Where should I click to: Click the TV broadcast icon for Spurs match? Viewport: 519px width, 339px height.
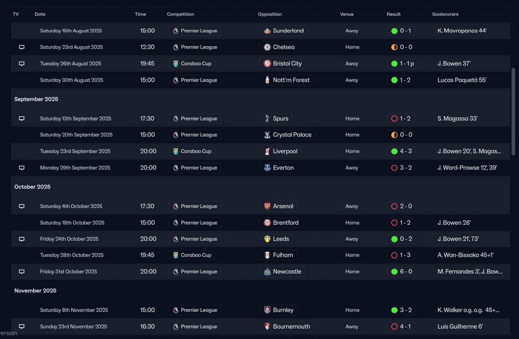coord(22,119)
